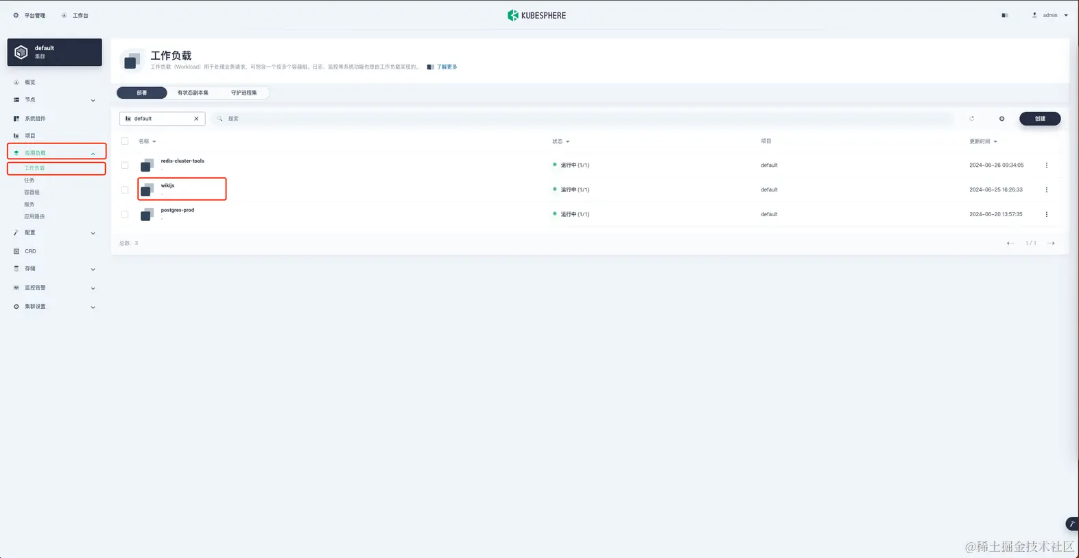1079x558 pixels.
Task: Open the 了解更多 learn more link
Action: pyautogui.click(x=447, y=67)
